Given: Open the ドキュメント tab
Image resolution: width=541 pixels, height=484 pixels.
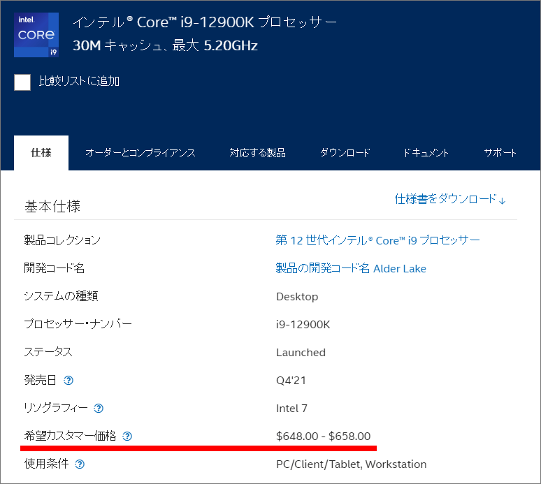Looking at the screenshot, I should click(426, 153).
